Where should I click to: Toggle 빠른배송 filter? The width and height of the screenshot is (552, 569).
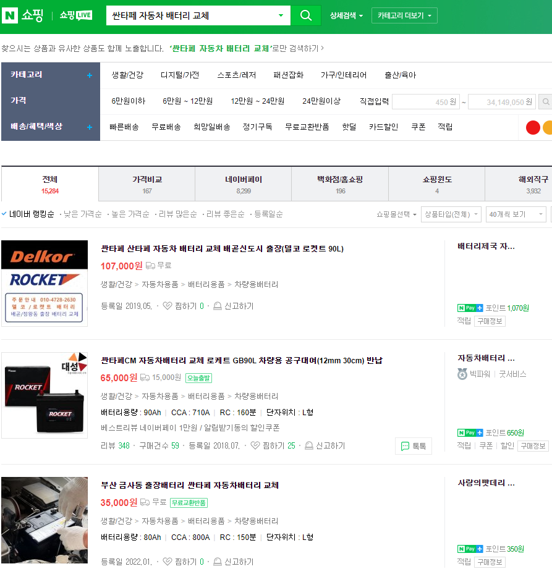click(124, 127)
